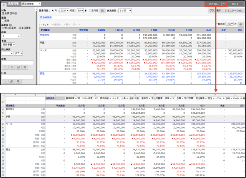Open the 年 2024 dropdown
246x178 pixels.
coord(64,11)
